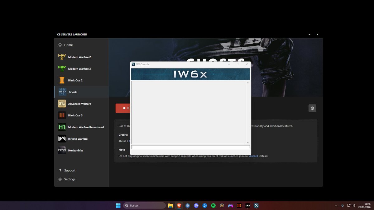Click the console scrollbar down arrow
The height and width of the screenshot is (210, 374).
(x=248, y=142)
